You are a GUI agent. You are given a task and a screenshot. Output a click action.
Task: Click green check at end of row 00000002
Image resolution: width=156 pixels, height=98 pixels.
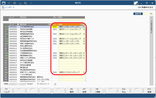(84, 29)
